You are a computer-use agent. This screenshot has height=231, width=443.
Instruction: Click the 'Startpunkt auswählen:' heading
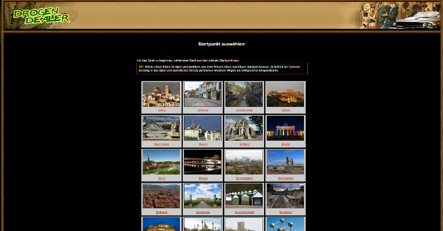coord(222,44)
